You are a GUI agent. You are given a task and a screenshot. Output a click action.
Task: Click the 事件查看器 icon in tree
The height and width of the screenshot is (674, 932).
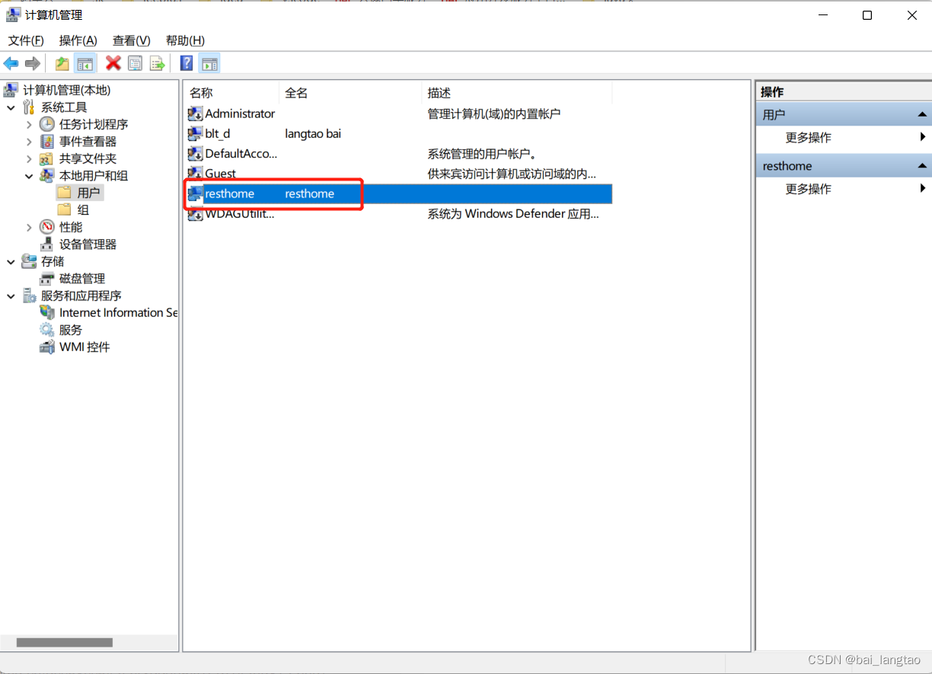click(x=47, y=142)
